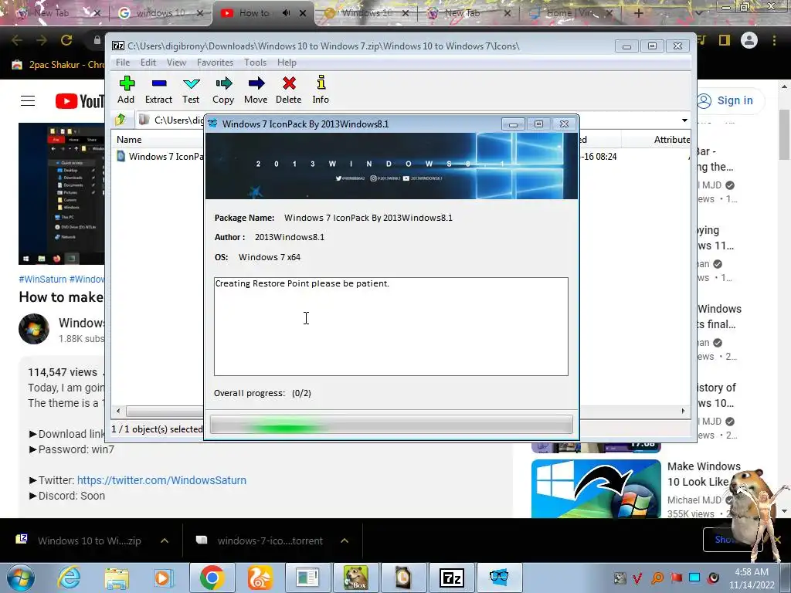Screen dimensions: 791x593
Task: Open Make Windows 10 Look Like video thumbnail
Action: tap(596, 489)
